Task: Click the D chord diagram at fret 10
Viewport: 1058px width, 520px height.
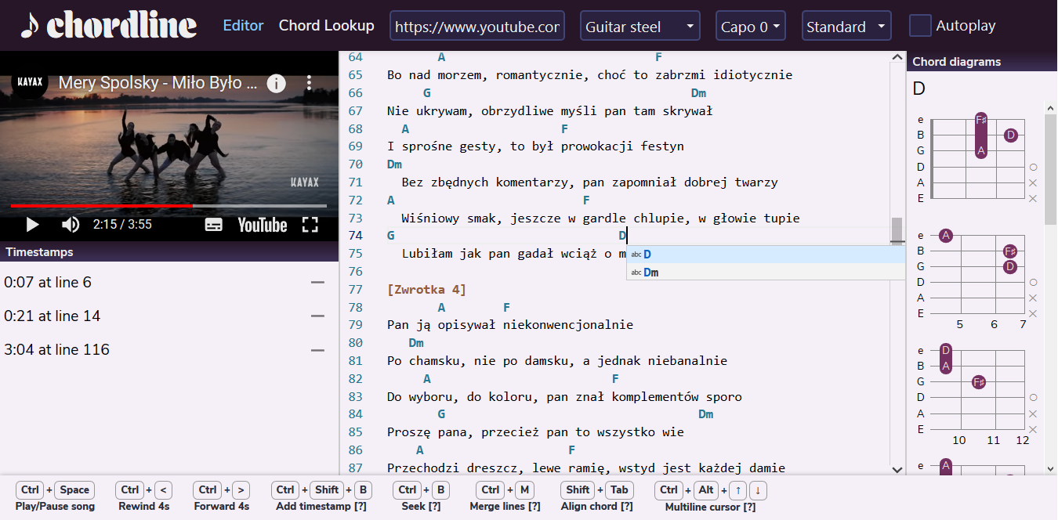Action: [x=978, y=395]
